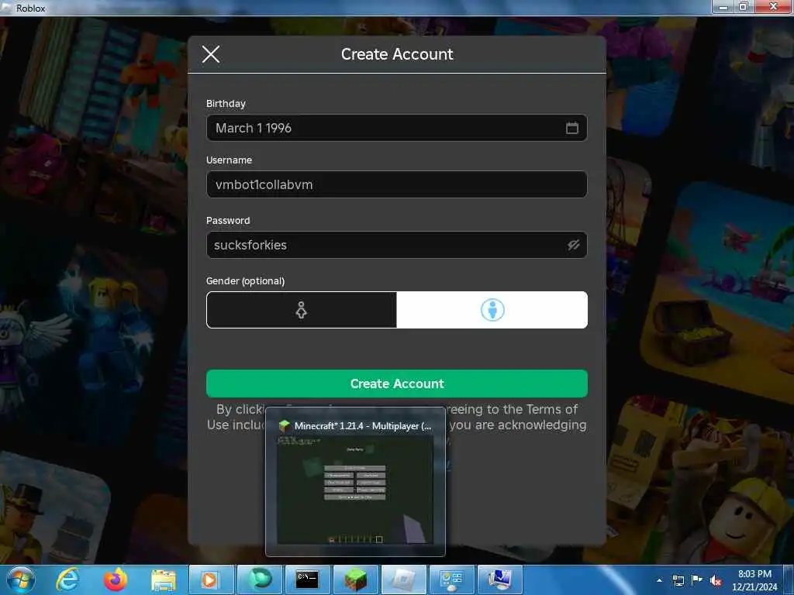Click the Username input field
The width and height of the screenshot is (794, 595).
(396, 184)
